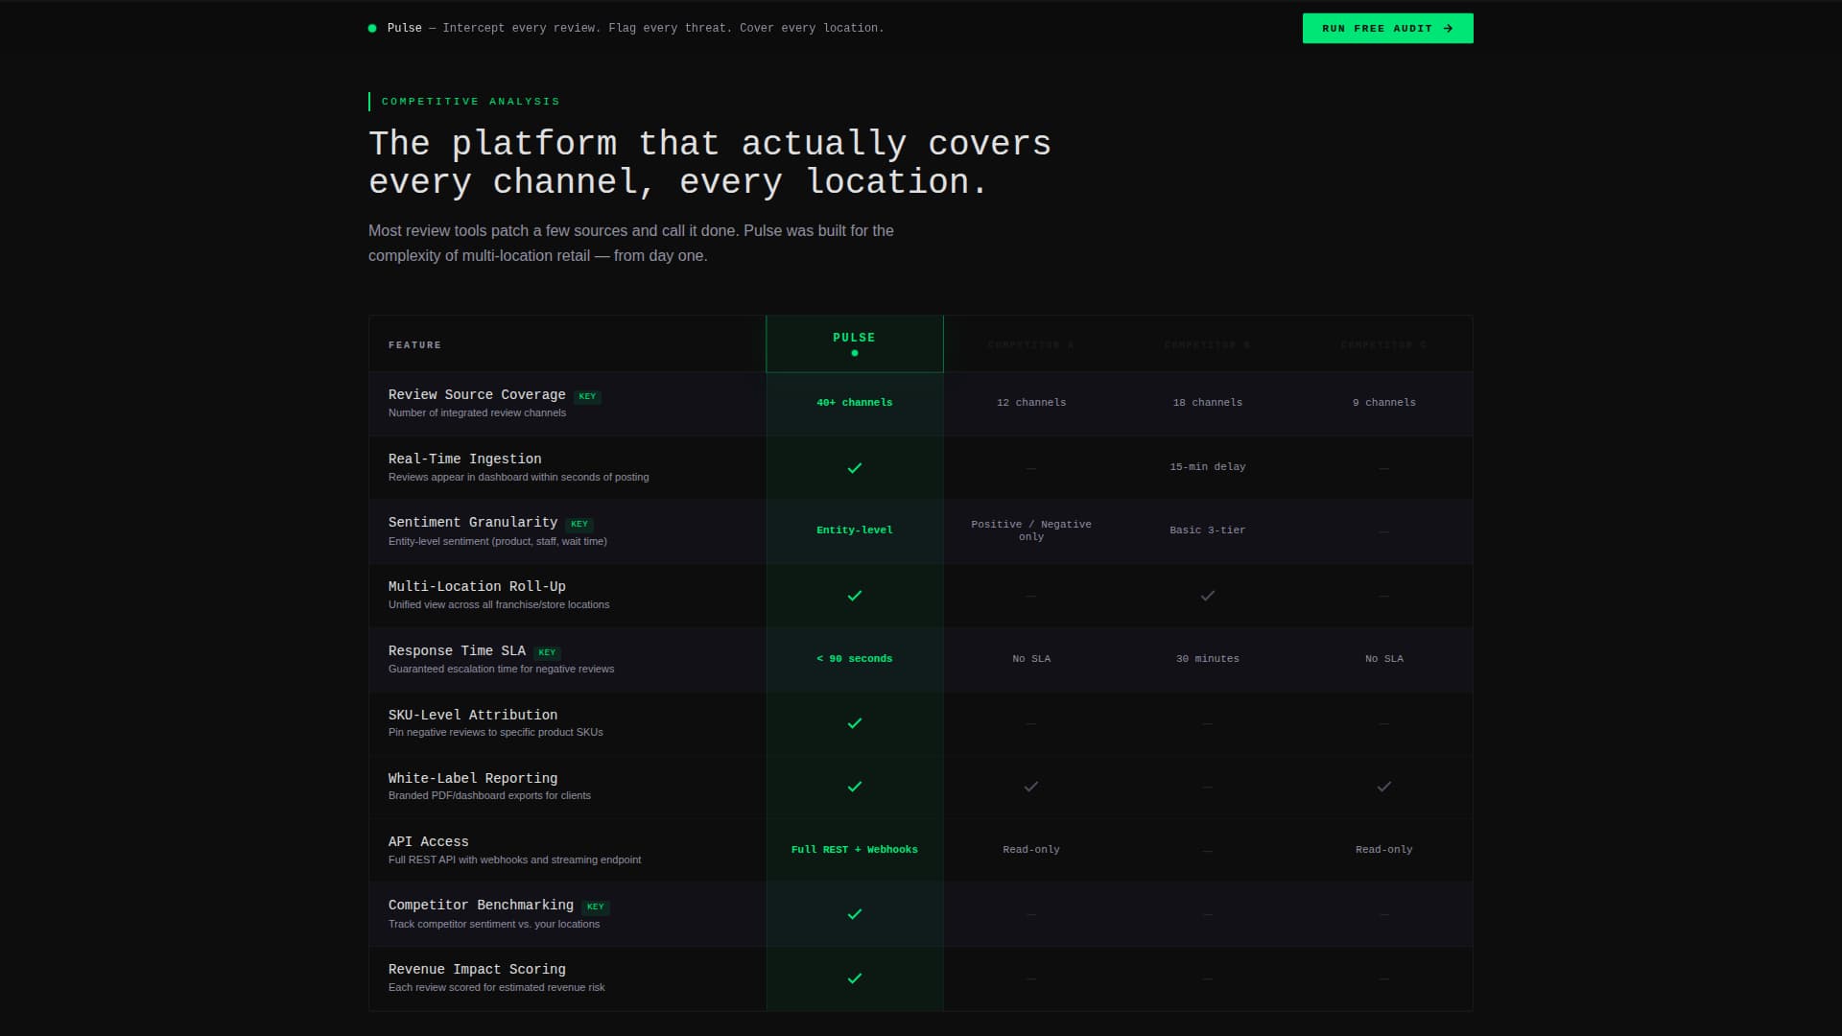Click Competitor C's 'Read-only' API cell
Screen dimensions: 1842x1036
(1384, 850)
